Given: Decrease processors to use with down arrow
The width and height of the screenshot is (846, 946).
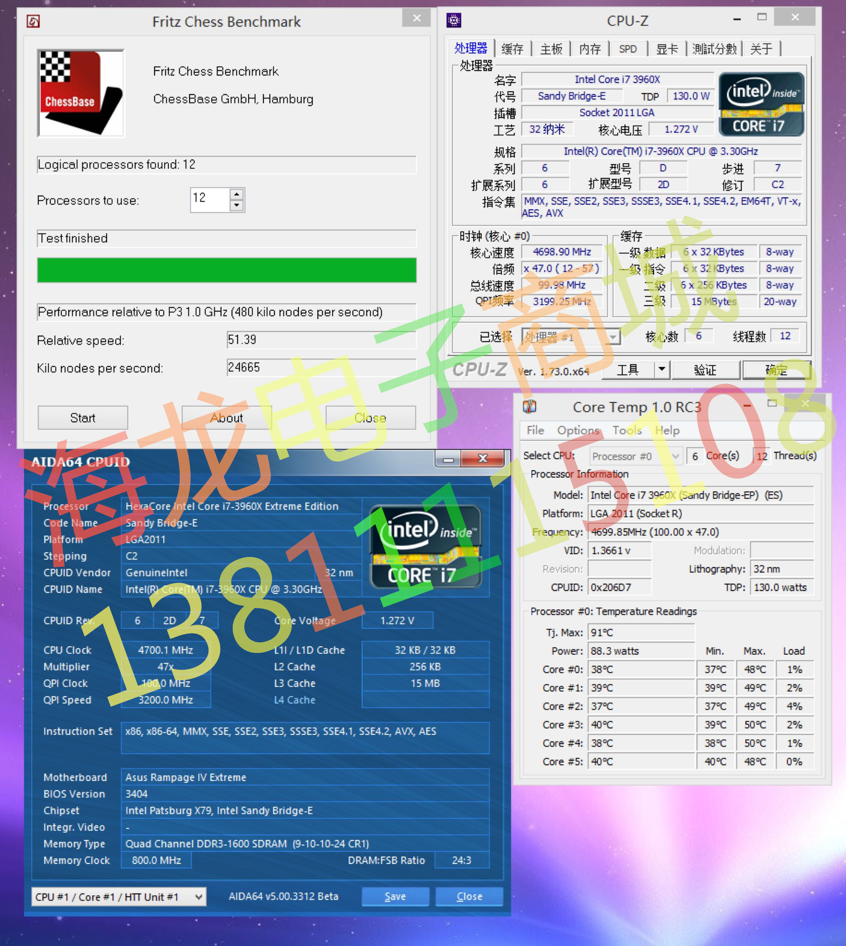Looking at the screenshot, I should point(237,205).
